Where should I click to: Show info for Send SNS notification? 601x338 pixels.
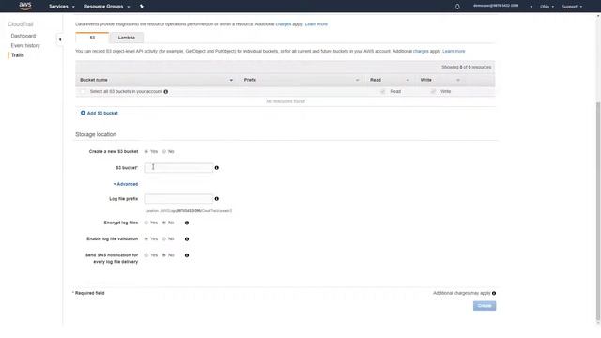tap(187, 255)
